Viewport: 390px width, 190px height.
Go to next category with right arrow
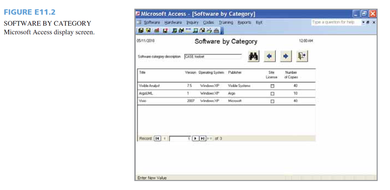coord(286,56)
